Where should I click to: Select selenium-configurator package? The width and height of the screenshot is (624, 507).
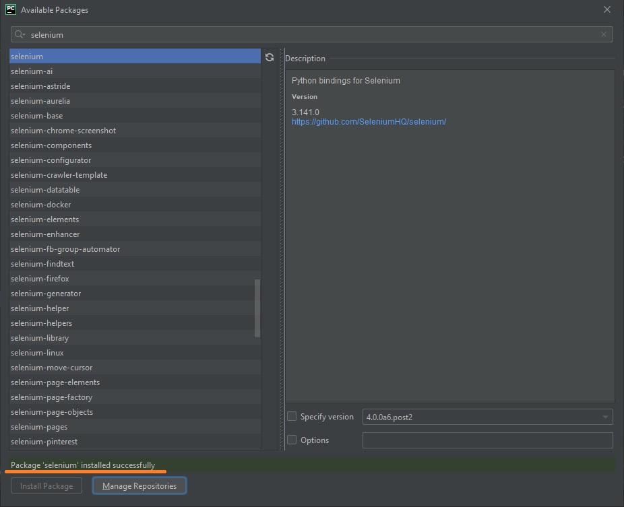click(x=135, y=160)
